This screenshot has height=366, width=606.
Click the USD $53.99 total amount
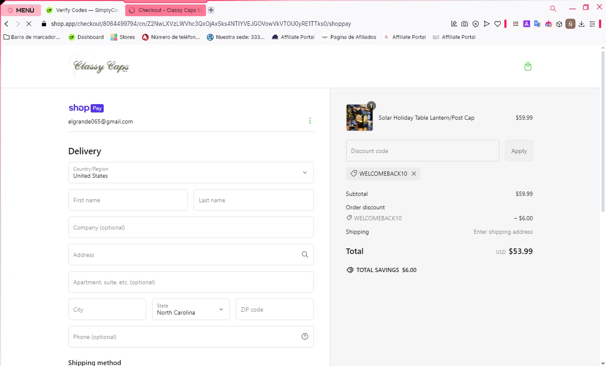(x=514, y=251)
